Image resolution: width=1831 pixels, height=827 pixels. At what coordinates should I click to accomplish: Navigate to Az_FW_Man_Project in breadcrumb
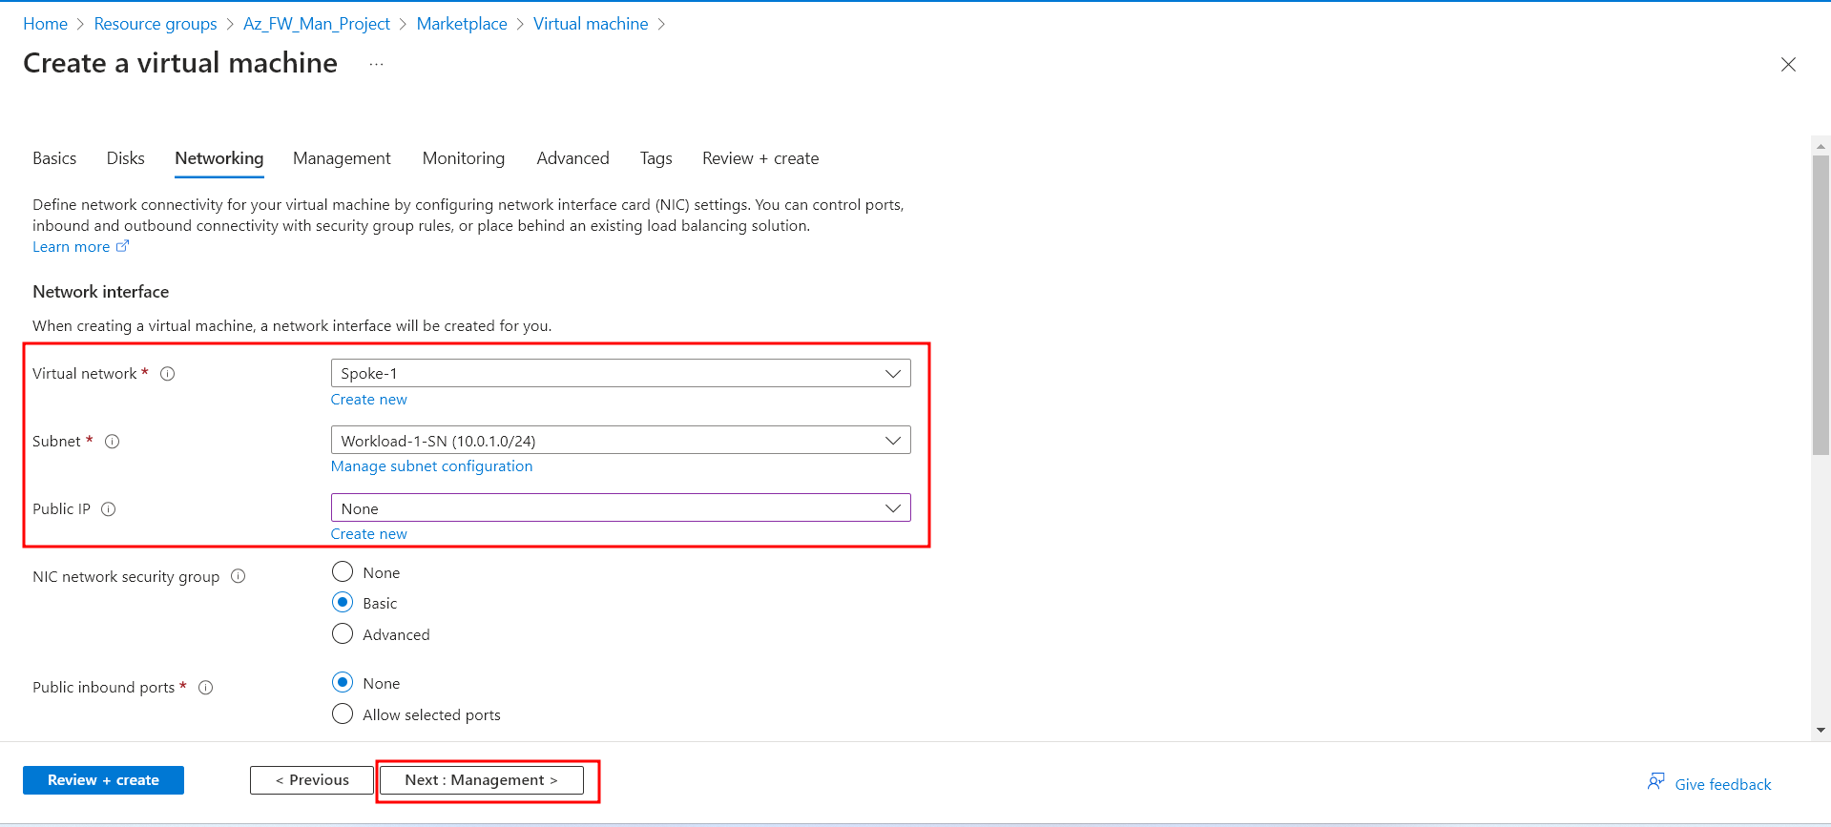pyautogui.click(x=316, y=24)
